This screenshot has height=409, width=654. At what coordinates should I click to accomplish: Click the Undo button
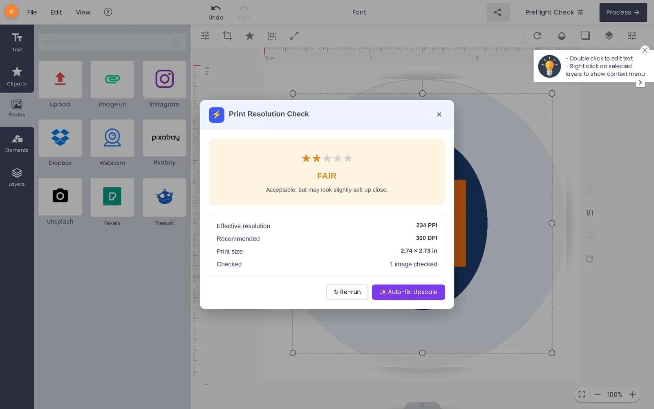pos(216,12)
